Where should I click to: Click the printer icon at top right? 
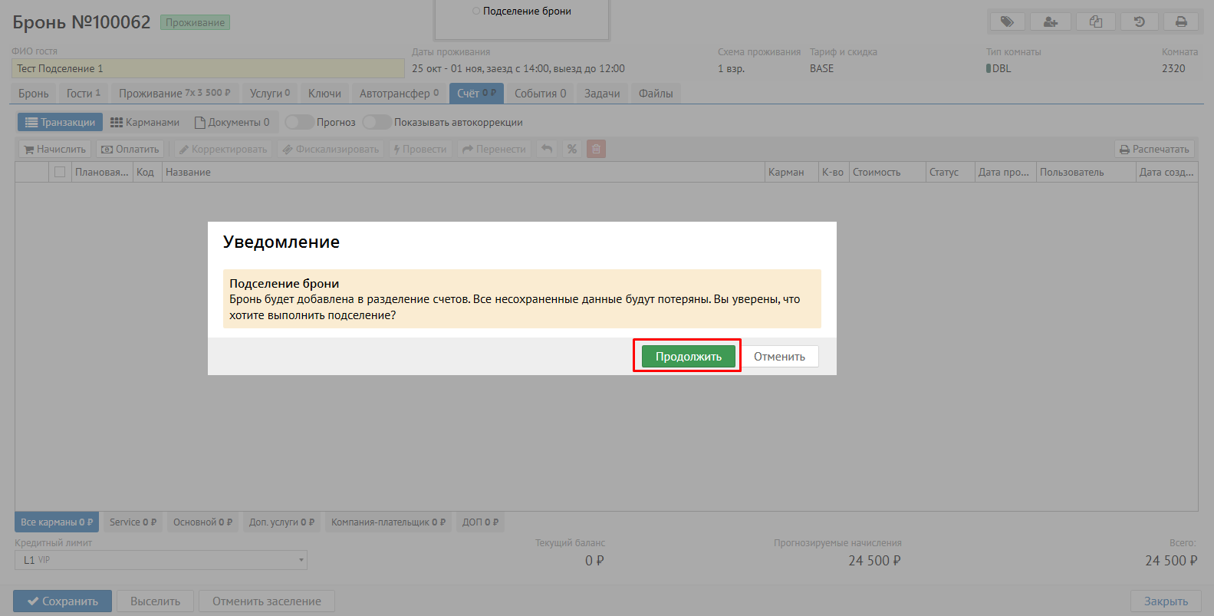[x=1181, y=21]
